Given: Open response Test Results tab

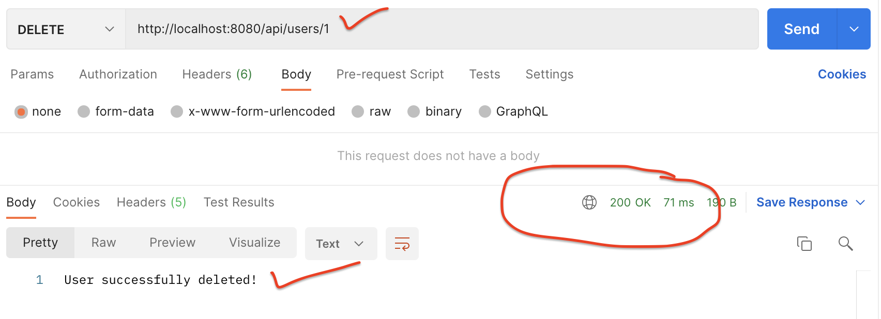Looking at the screenshot, I should [x=239, y=202].
